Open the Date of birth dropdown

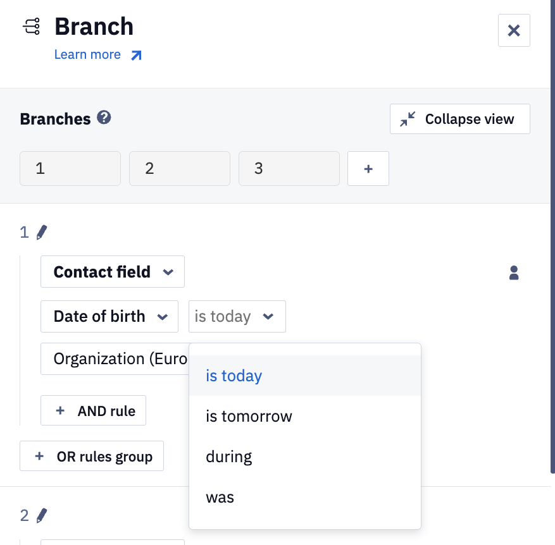[x=109, y=316]
